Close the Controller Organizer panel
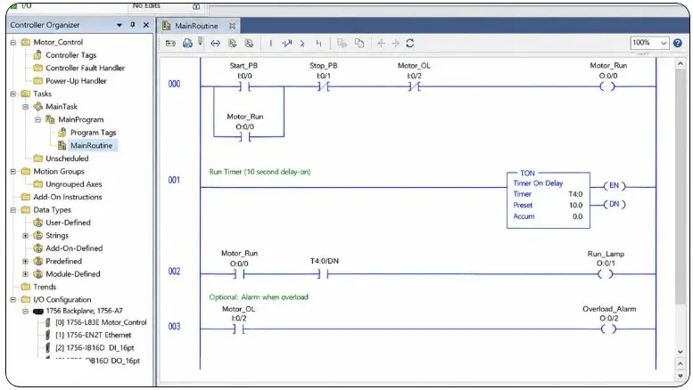Image resolution: width=693 pixels, height=390 pixels. coord(146,25)
